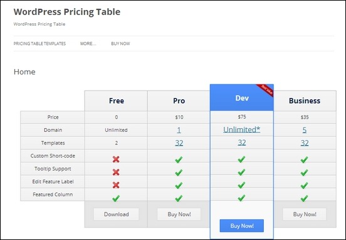This screenshot has height=240, width=346.
Task: Click Buy Now! button under Business plan
Action: (305, 214)
